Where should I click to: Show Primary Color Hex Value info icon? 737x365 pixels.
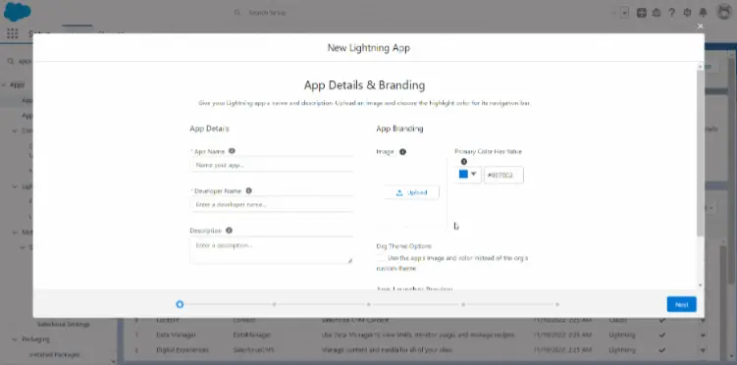[x=464, y=161]
